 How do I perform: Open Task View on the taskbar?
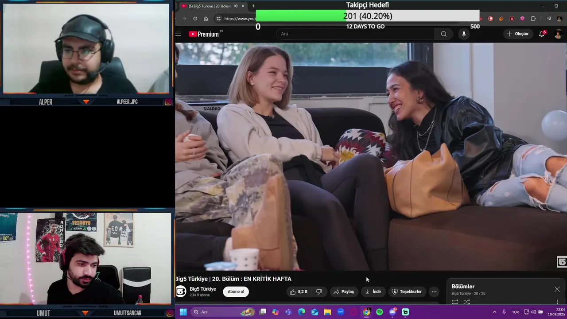point(263,312)
